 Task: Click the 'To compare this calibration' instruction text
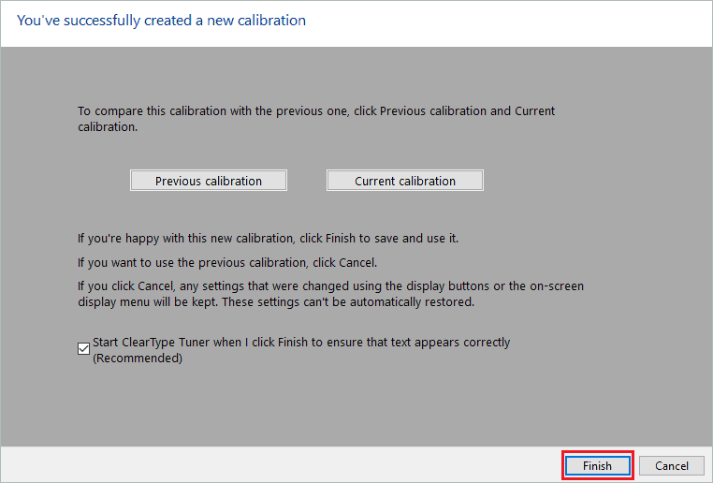pyautogui.click(x=315, y=110)
